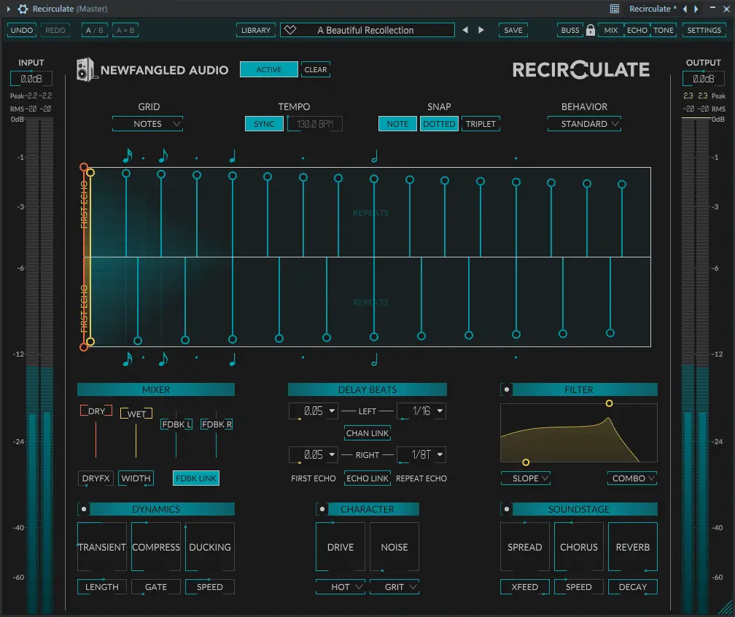
Task: Click bottom quarter note grid marker
Action: click(x=233, y=359)
